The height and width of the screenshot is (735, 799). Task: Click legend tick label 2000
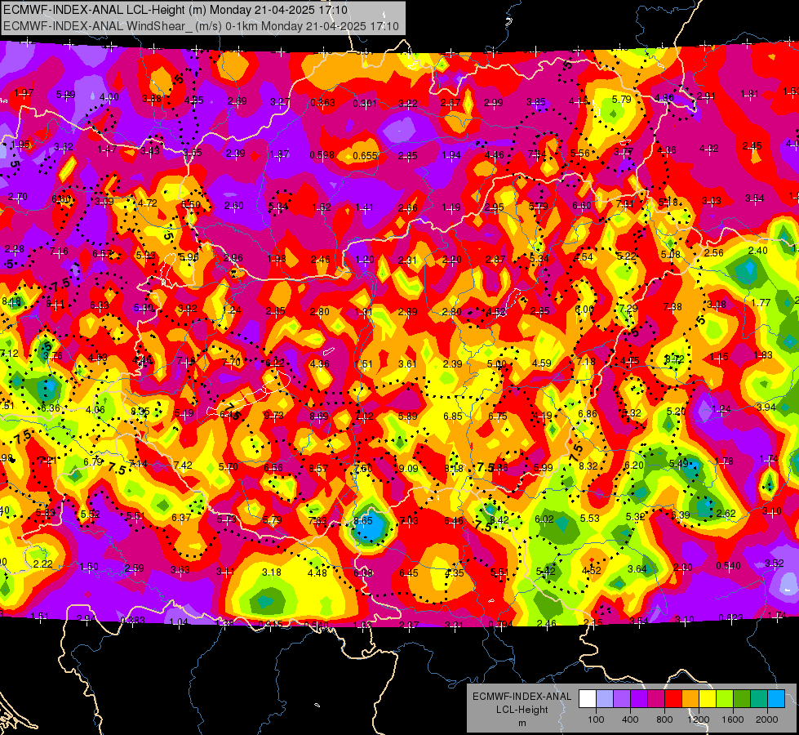coord(766,719)
